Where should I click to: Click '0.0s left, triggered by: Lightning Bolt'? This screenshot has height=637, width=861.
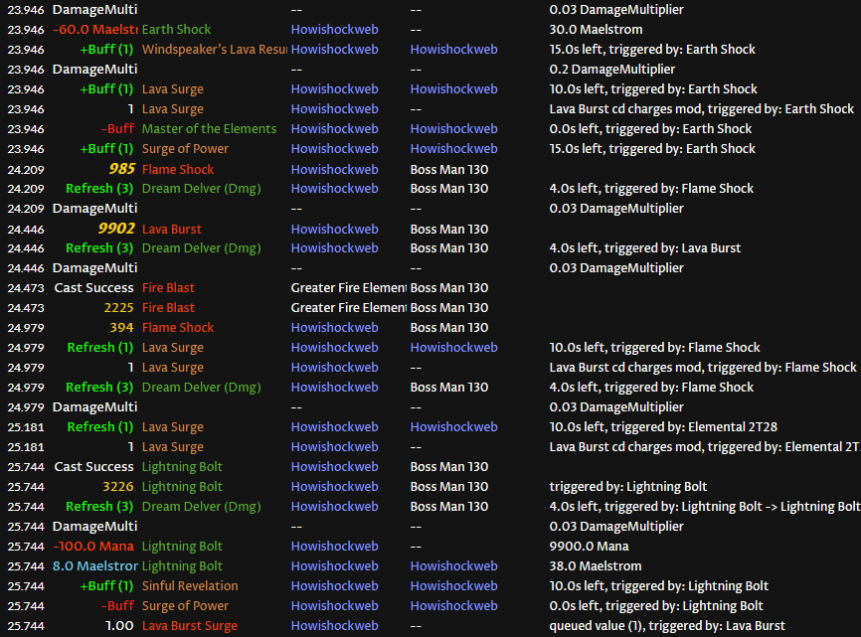coord(656,606)
